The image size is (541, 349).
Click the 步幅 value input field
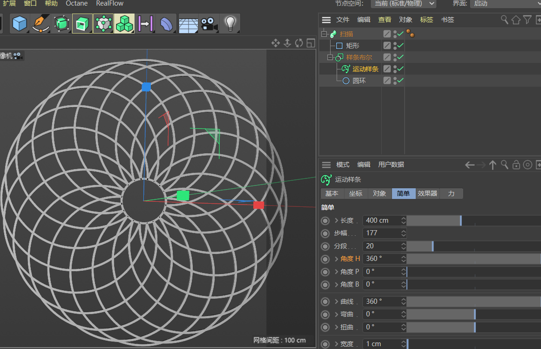pyautogui.click(x=382, y=233)
